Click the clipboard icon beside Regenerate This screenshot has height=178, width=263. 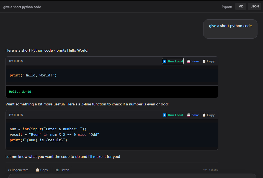click(37, 170)
